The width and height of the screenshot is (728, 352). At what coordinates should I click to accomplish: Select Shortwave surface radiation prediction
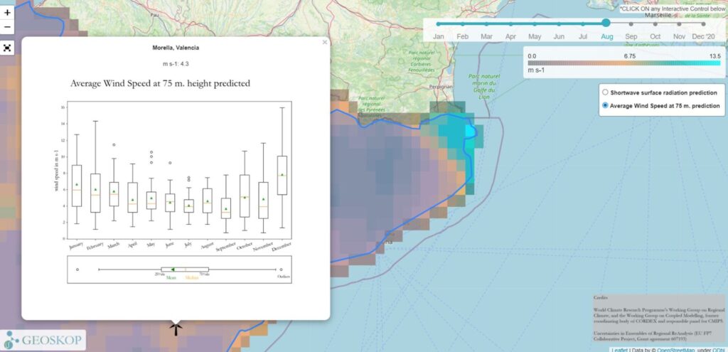[605, 92]
